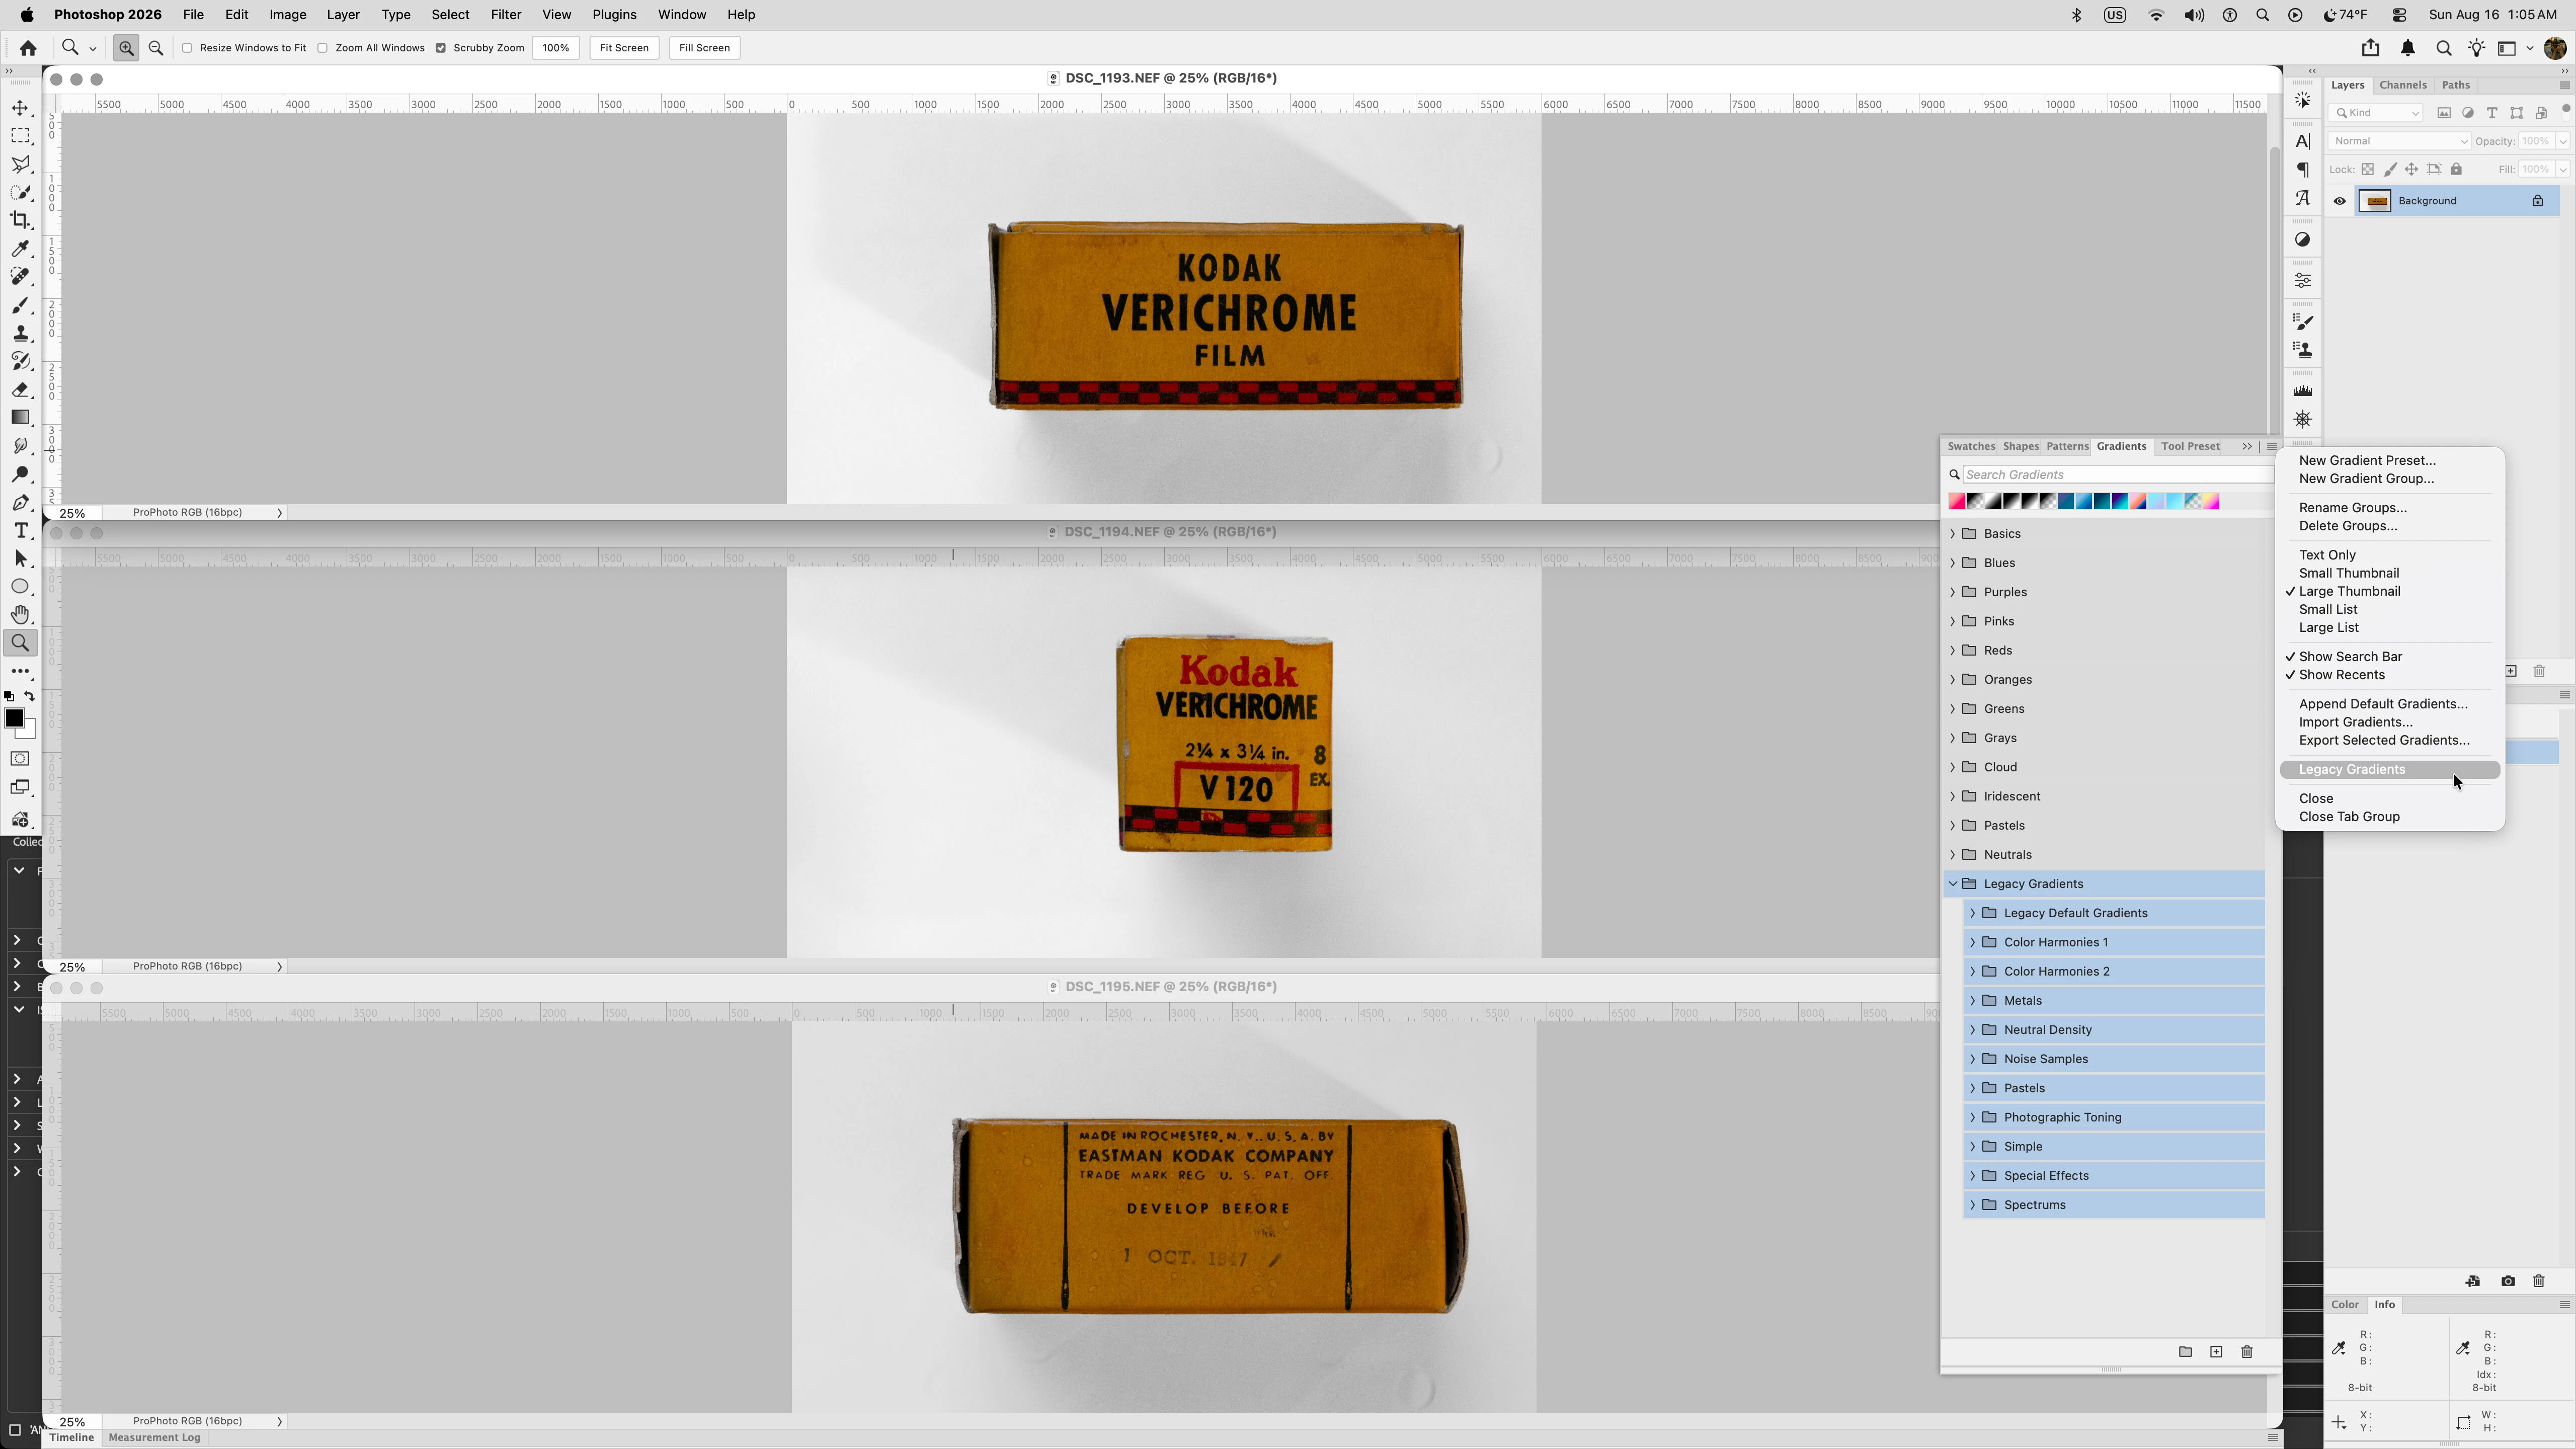Toggle Show Search Bar menu option
This screenshot has width=2576, height=1449.
[x=2390, y=657]
